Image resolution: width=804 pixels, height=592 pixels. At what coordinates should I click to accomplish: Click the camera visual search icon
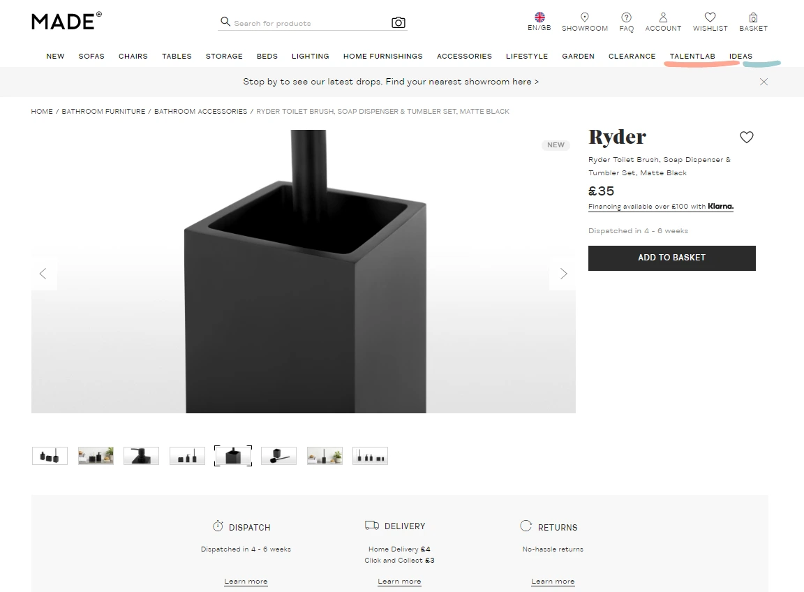tap(399, 22)
